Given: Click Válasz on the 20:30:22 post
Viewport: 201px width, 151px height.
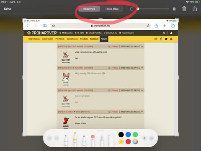Looking at the screenshot, I should click(x=115, y=112).
